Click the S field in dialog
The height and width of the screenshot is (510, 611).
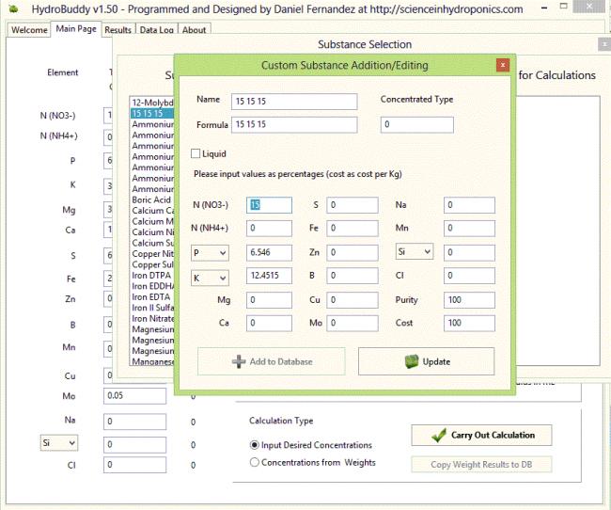[x=352, y=205]
